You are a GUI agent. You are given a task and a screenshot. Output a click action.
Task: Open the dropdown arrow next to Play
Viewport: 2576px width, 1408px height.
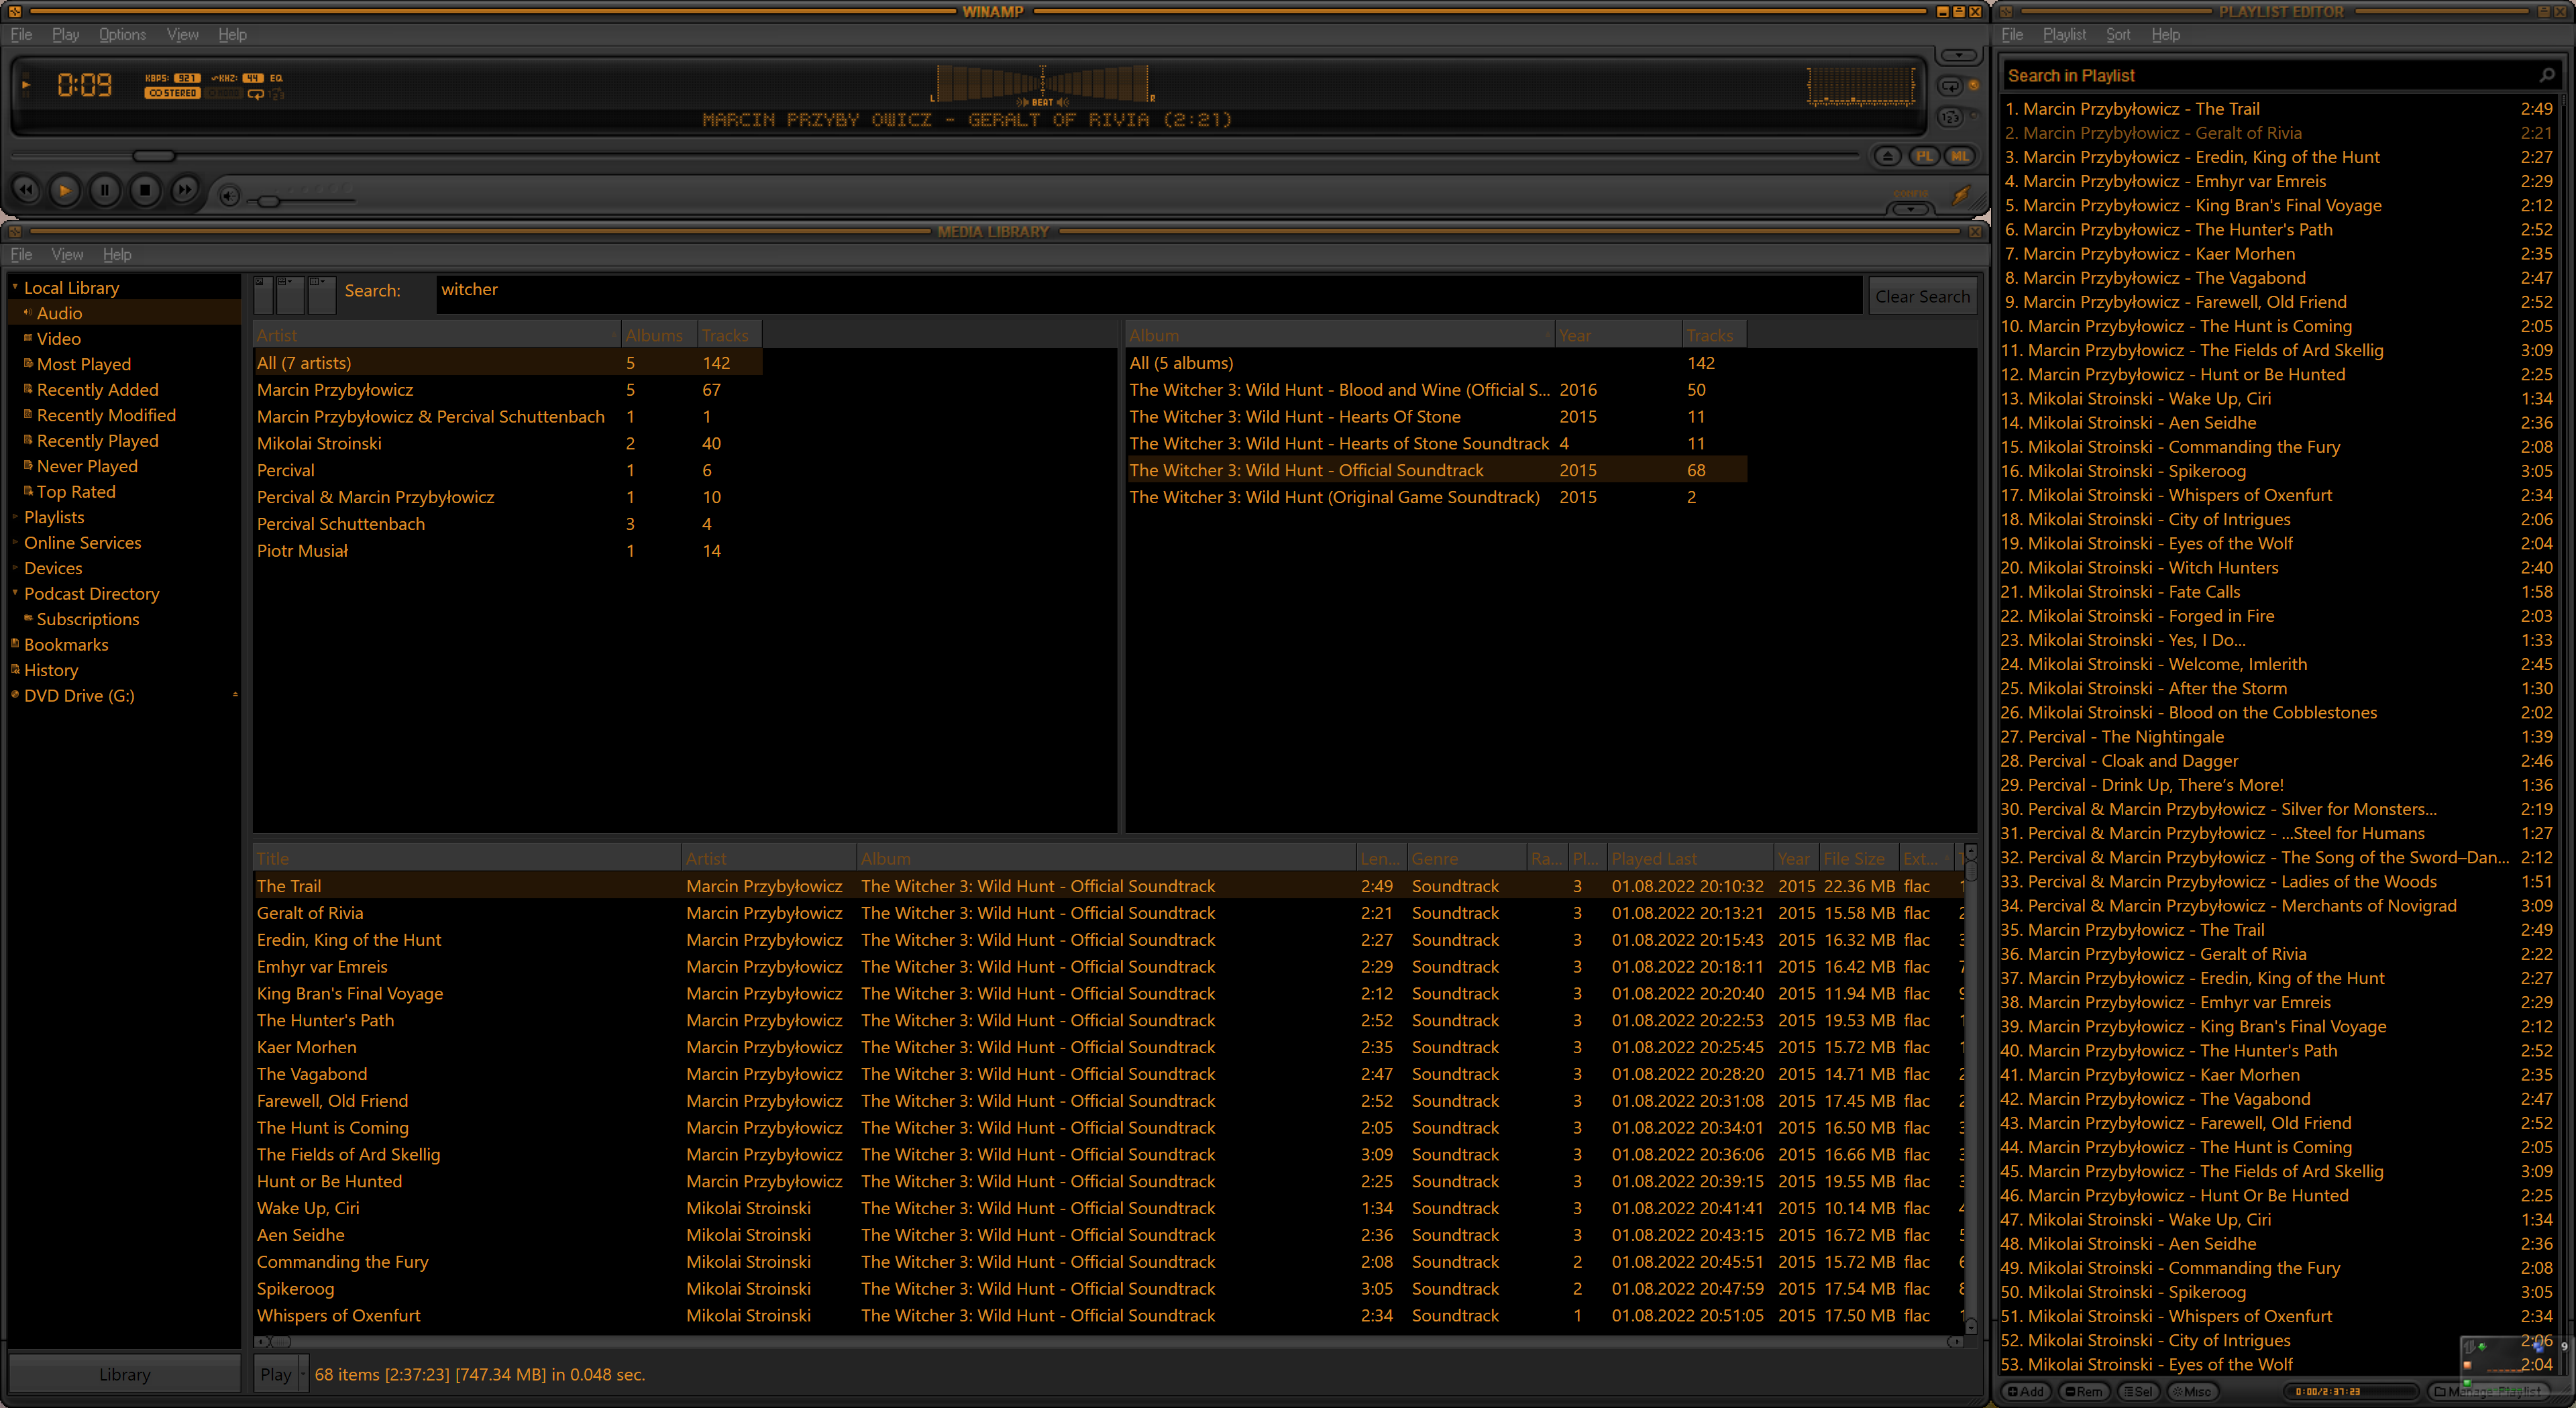(x=303, y=1374)
